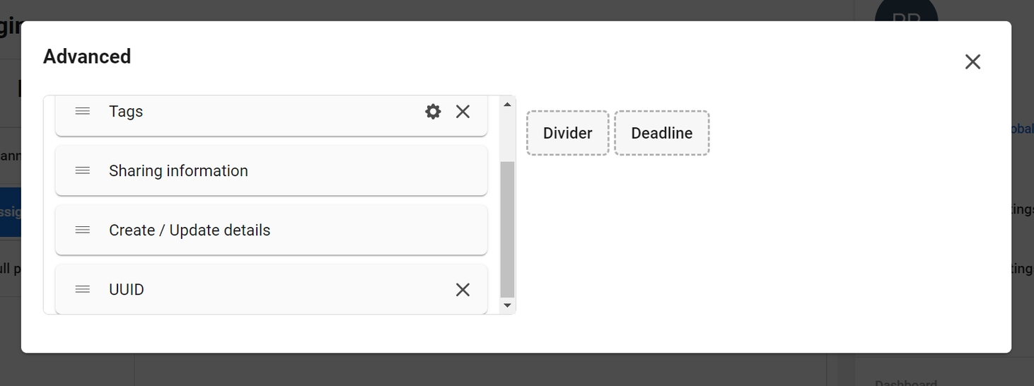Add the Divider element chip

point(567,133)
